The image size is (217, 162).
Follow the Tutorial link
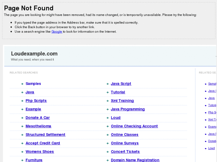coord(118,92)
